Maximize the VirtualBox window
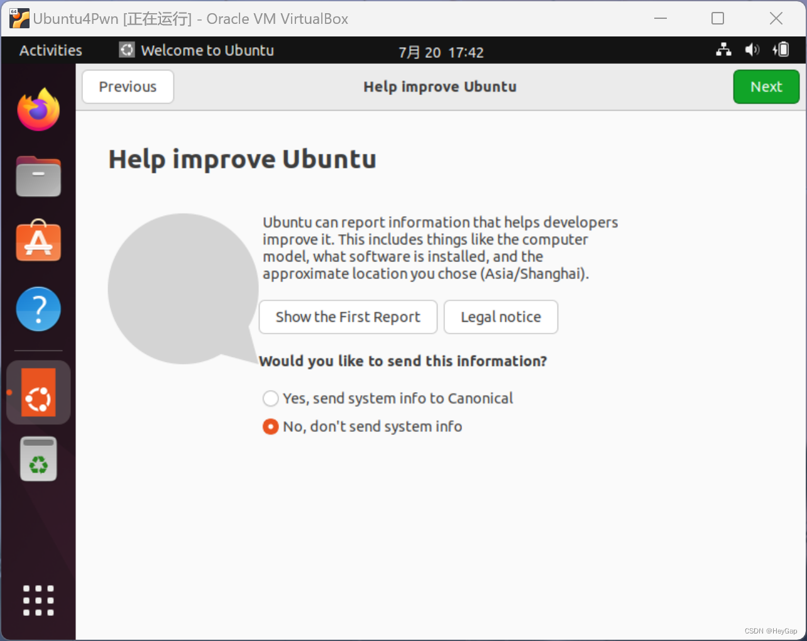 [718, 18]
